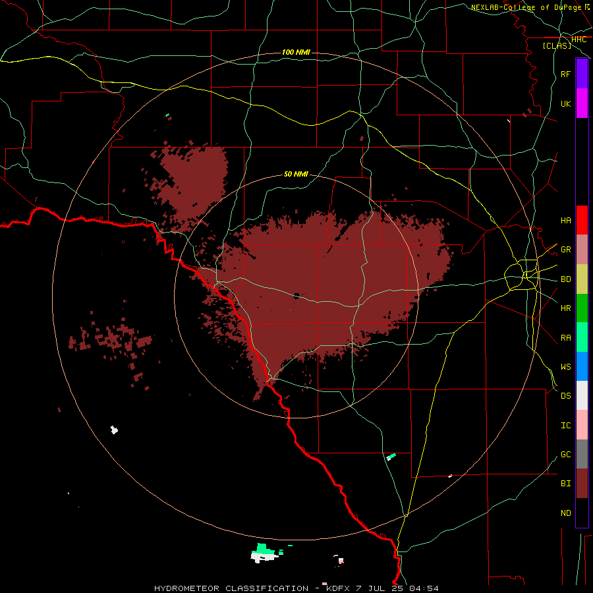Viewport: 593px width, 593px height.
Task: Pick the RA light green swatch
Action: click(x=582, y=337)
